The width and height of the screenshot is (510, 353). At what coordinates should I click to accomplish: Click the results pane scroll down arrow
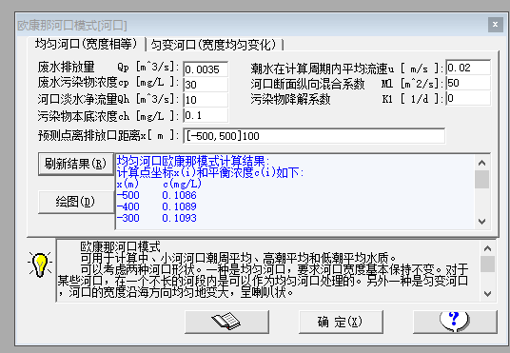(x=481, y=222)
